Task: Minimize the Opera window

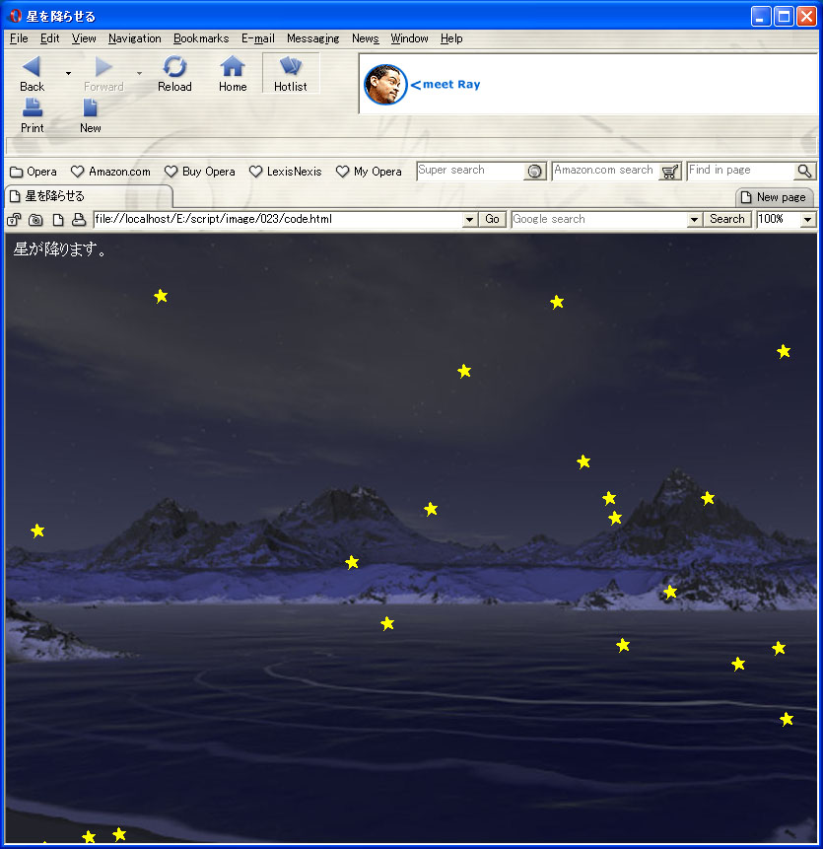Action: [760, 16]
